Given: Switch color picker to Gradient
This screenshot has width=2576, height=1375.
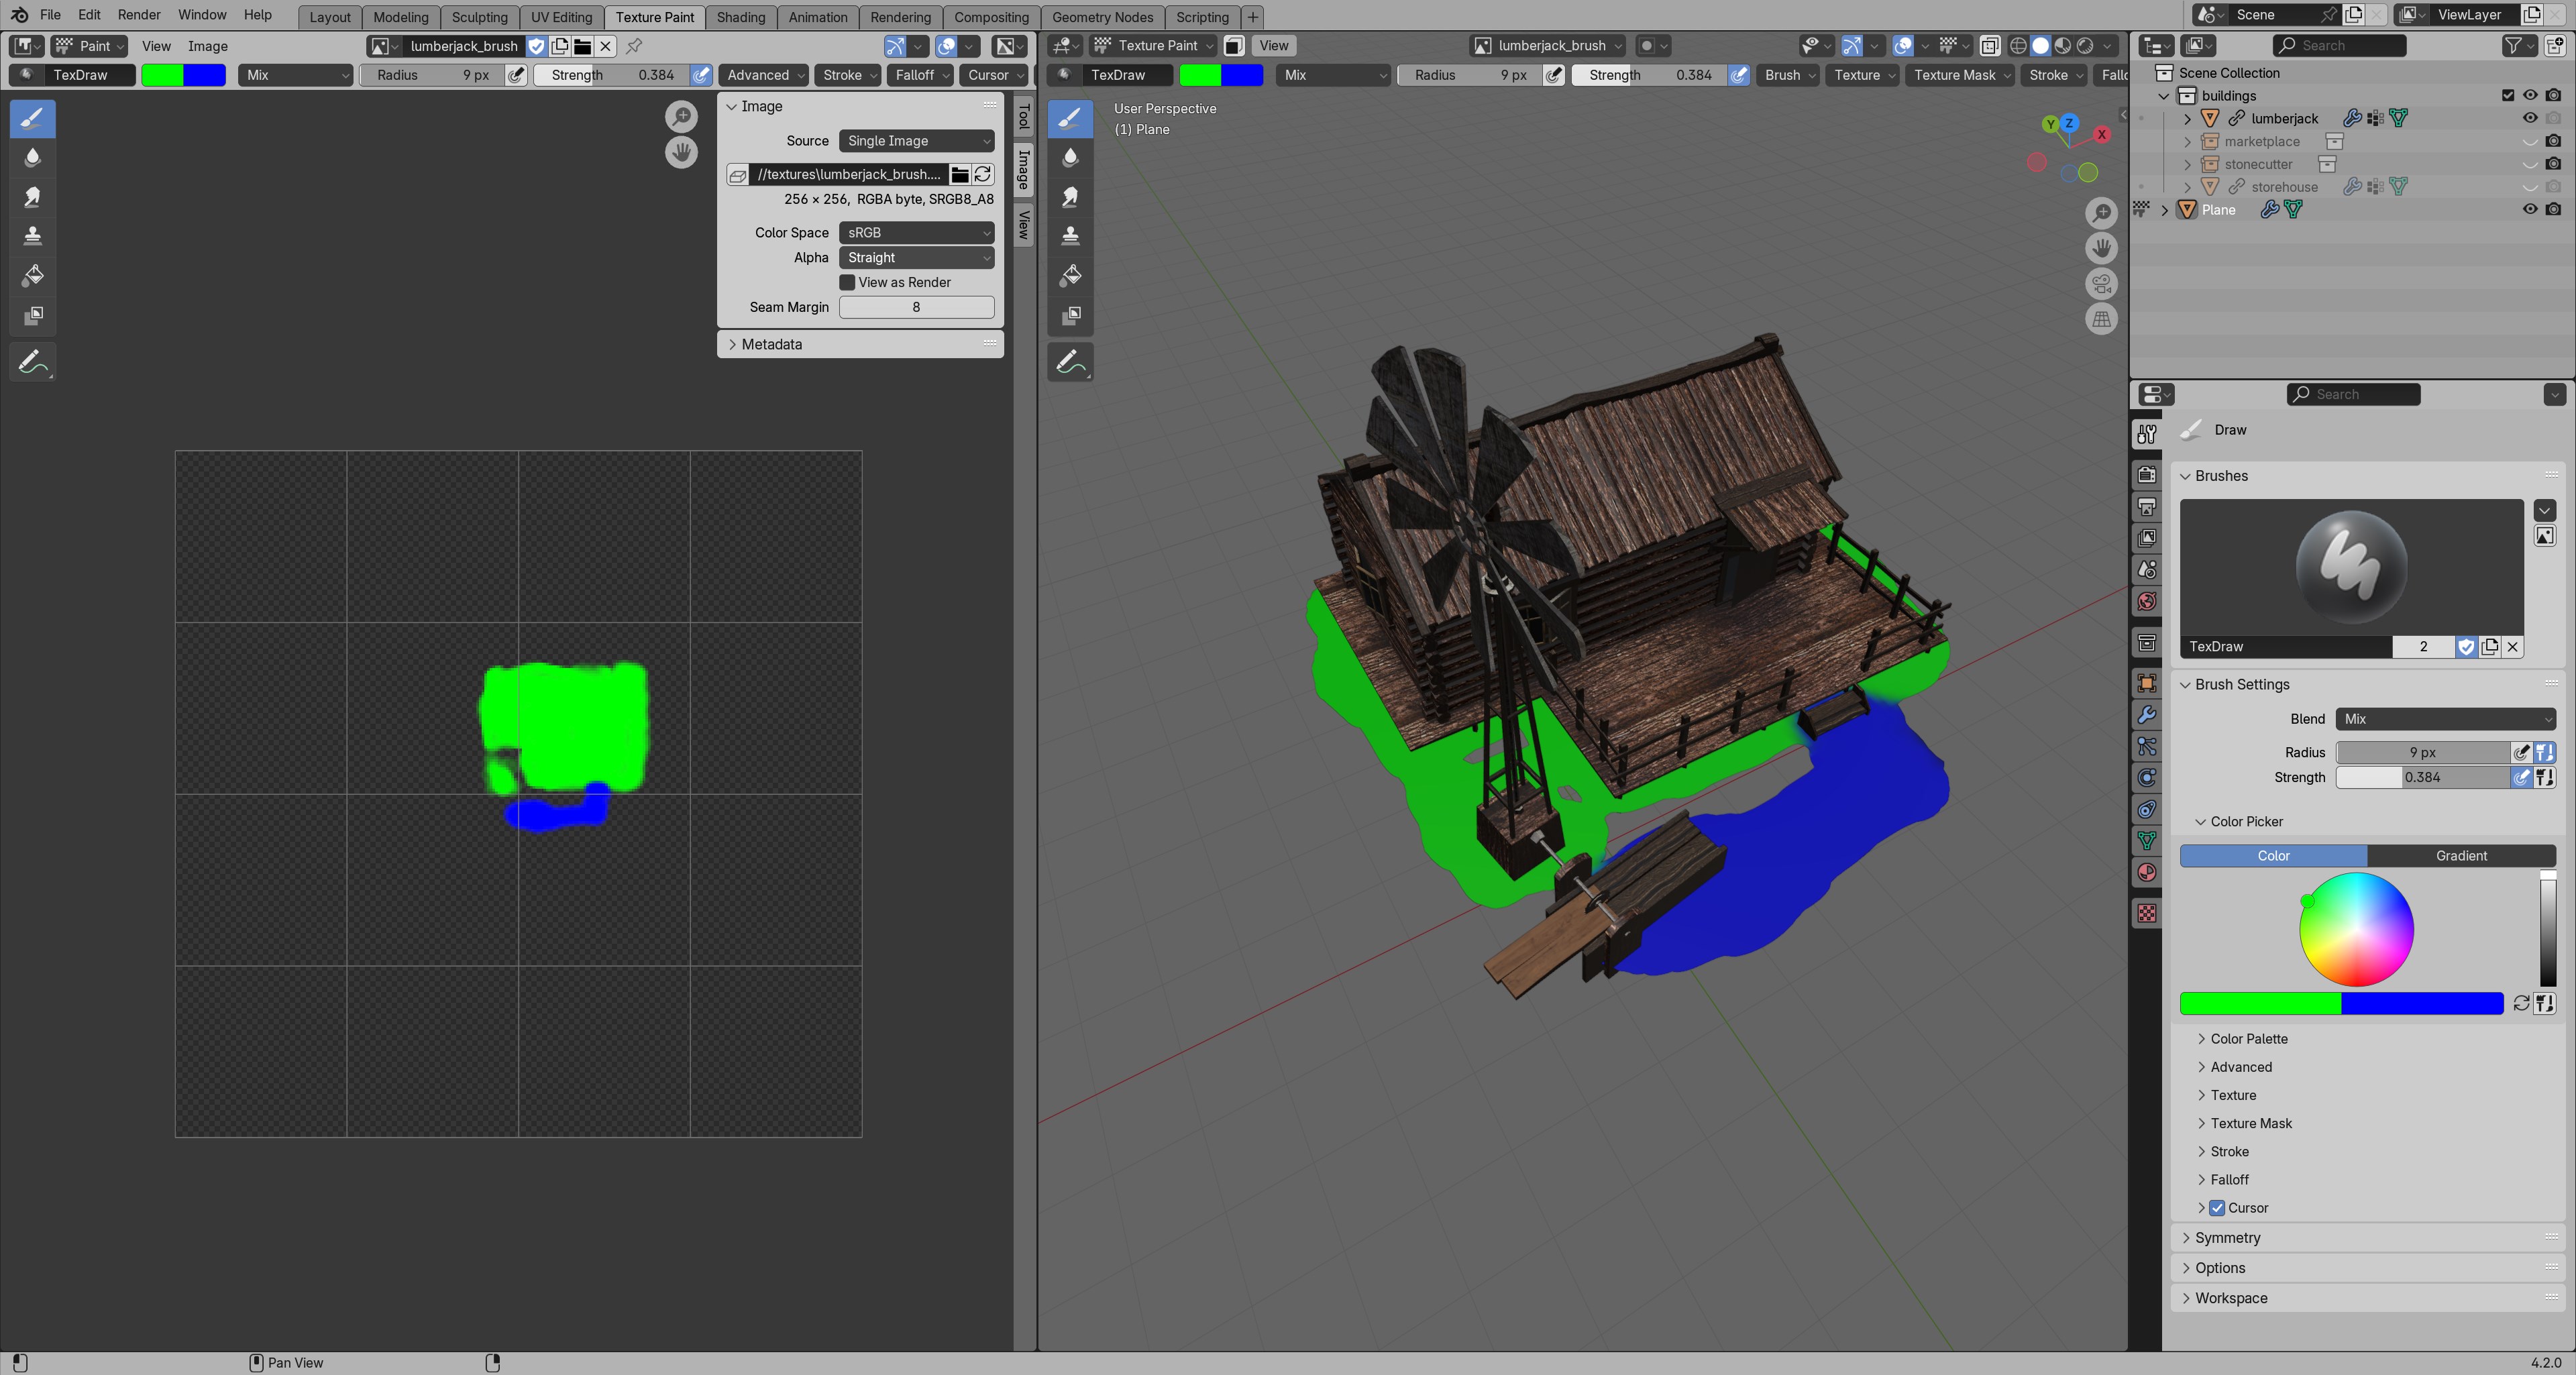Looking at the screenshot, I should 2460,855.
